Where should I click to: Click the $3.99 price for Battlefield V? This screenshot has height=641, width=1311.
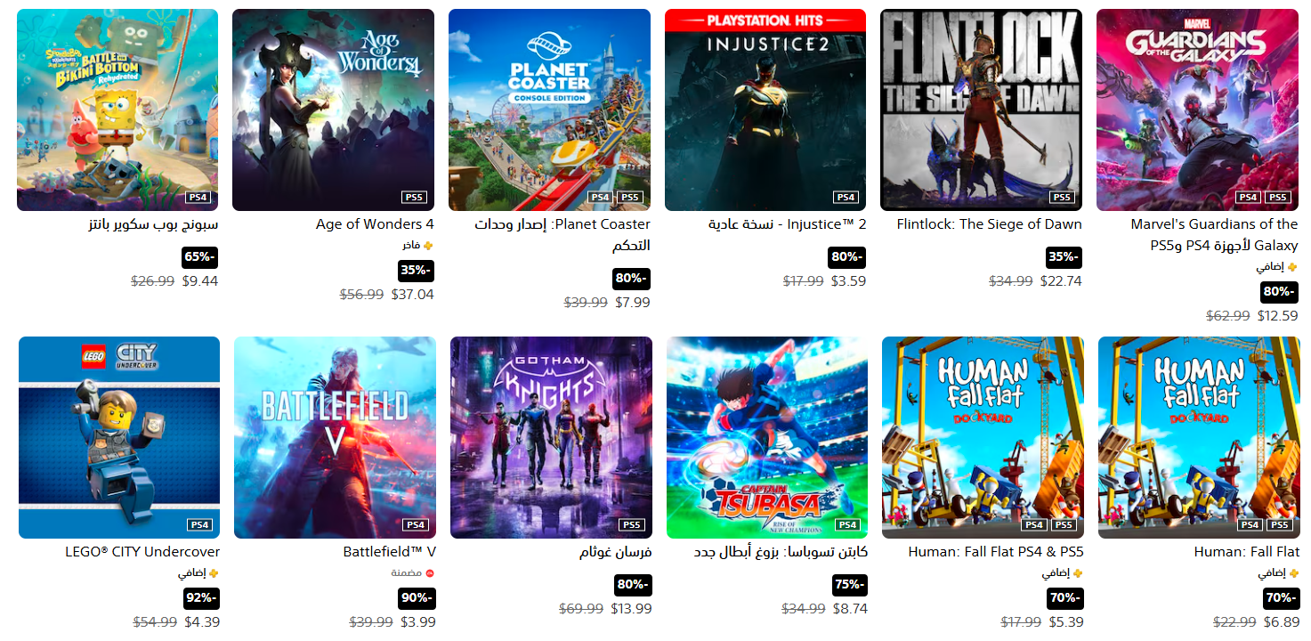click(417, 622)
